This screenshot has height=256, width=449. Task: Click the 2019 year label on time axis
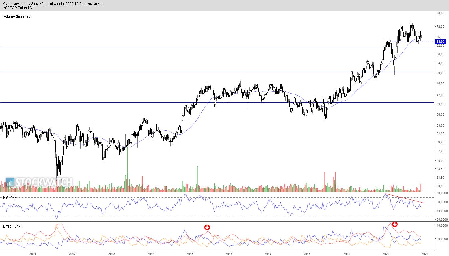coord(347,253)
